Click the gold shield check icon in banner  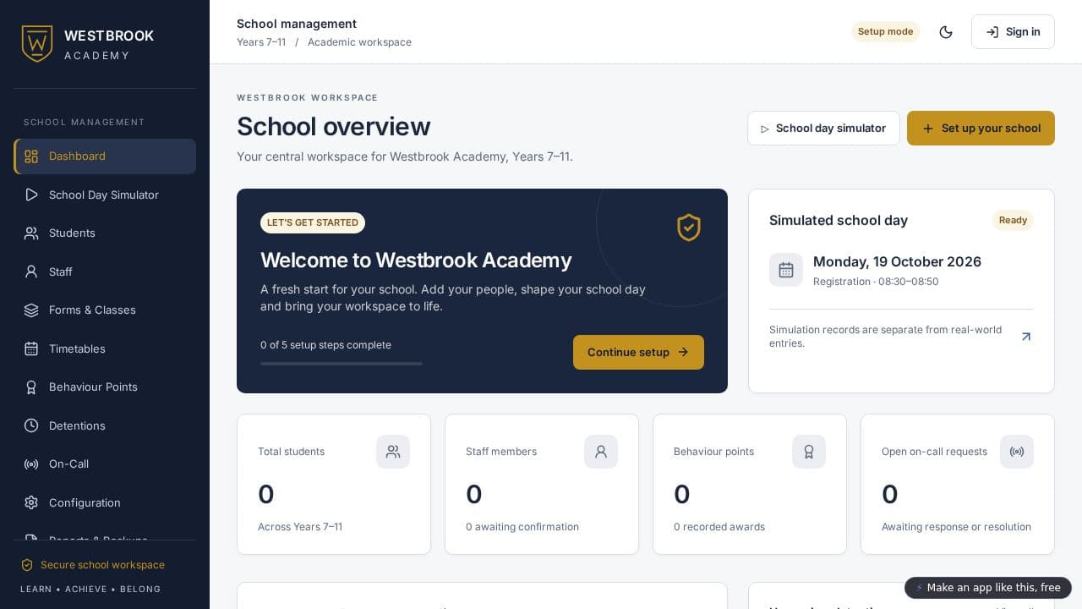689,228
